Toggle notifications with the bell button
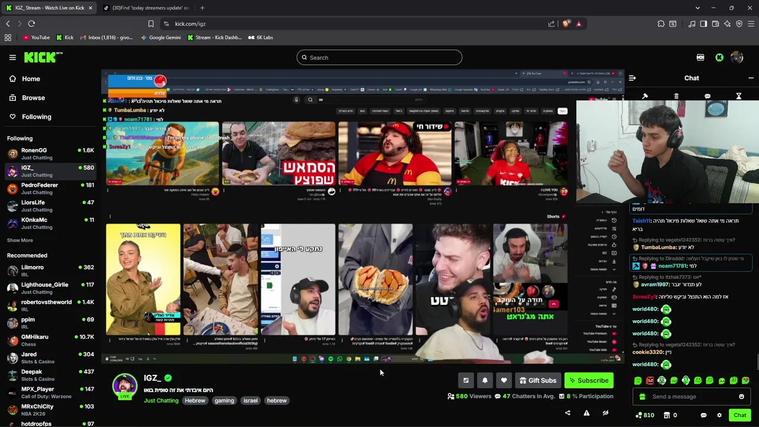The height and width of the screenshot is (427, 759). 485,381
